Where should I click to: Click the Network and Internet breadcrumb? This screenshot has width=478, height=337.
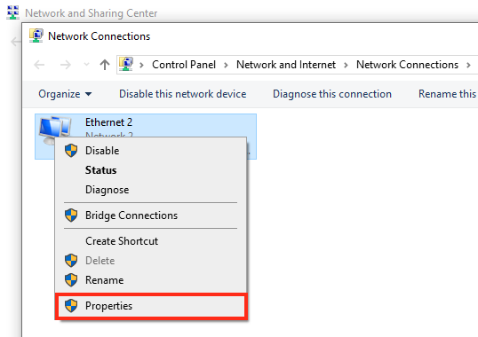[286, 65]
